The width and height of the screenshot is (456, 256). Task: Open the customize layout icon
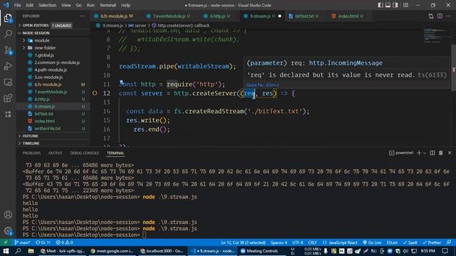[405, 5]
